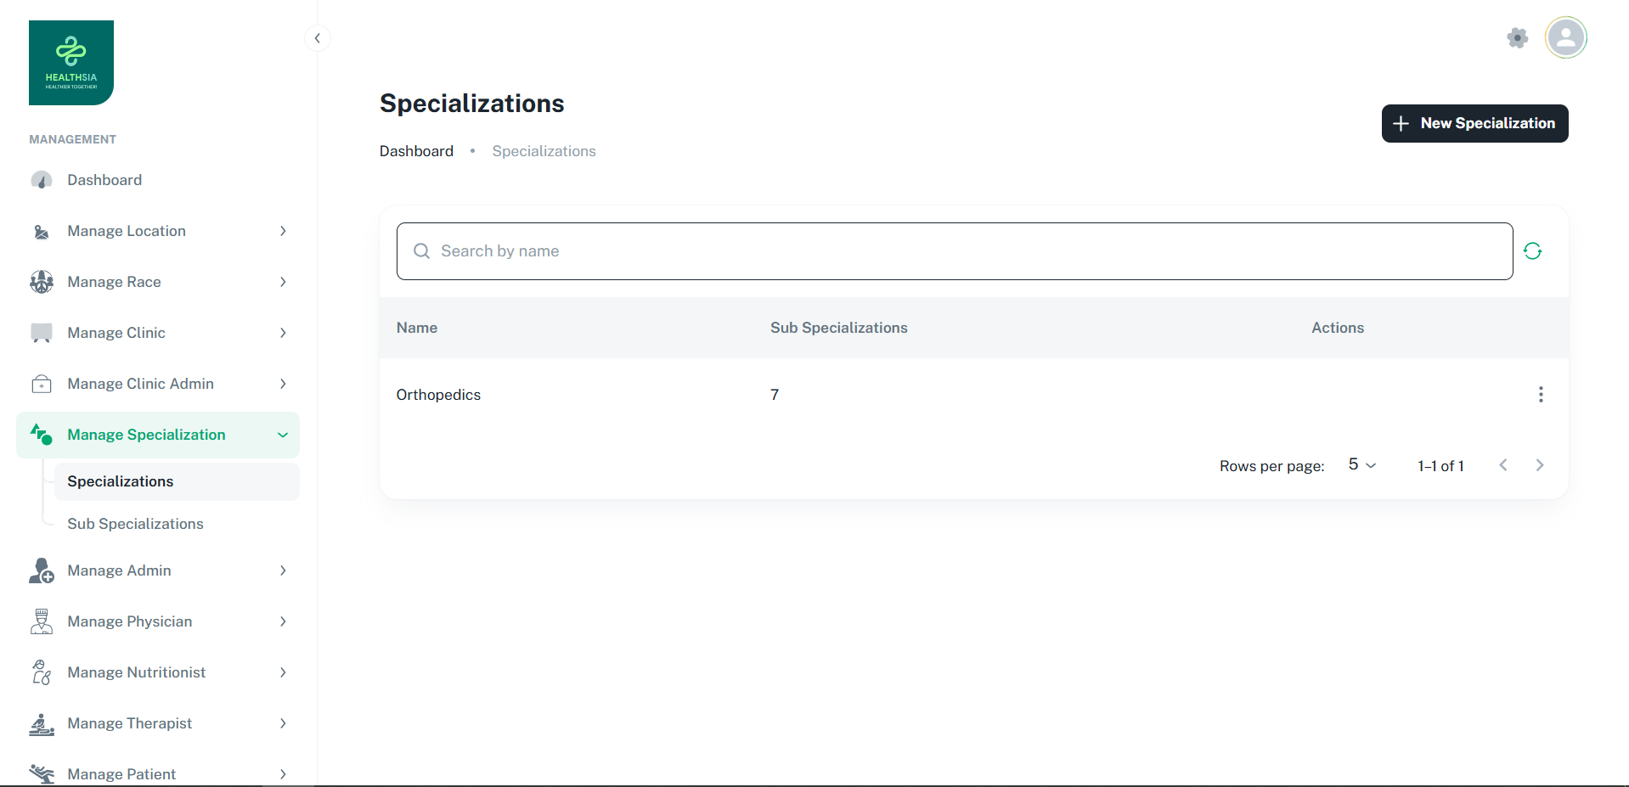Open the rows per page dropdown
This screenshot has height=787, width=1629.
pos(1361,465)
